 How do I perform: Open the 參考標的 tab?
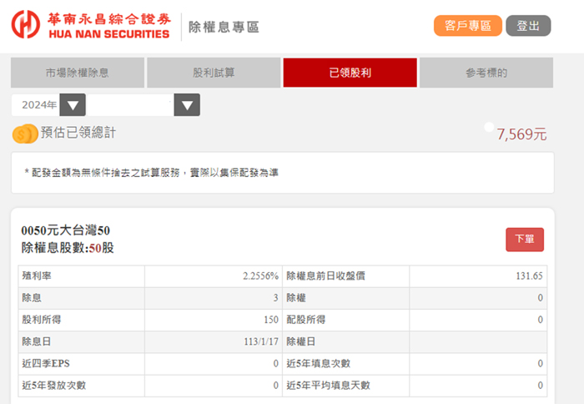point(486,73)
